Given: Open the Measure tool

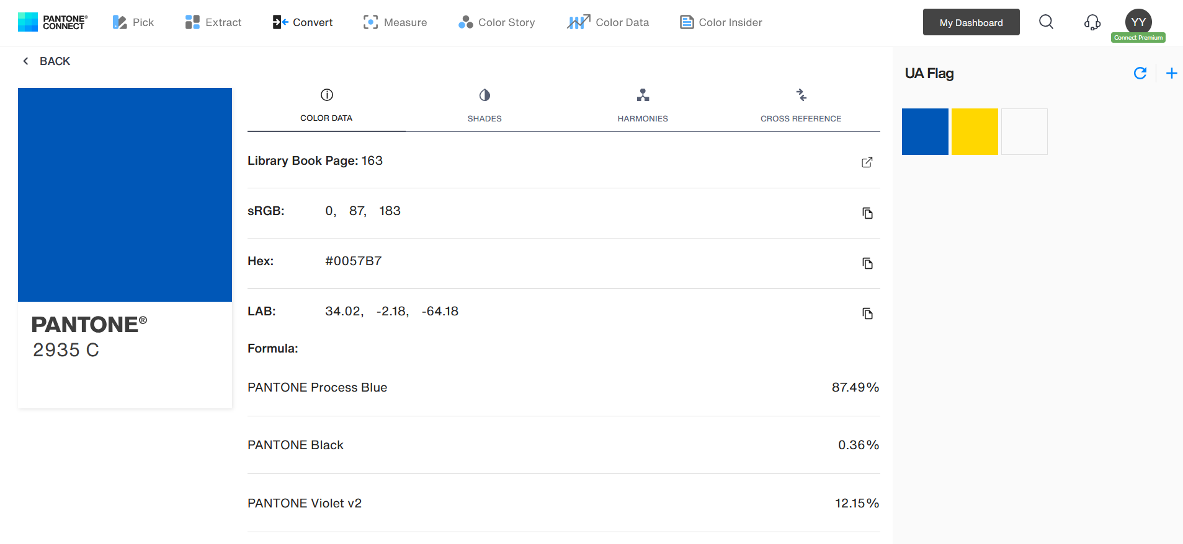Looking at the screenshot, I should point(395,22).
